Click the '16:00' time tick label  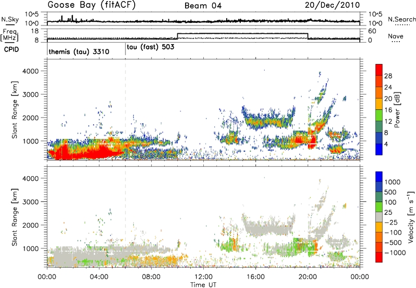tap(255, 277)
